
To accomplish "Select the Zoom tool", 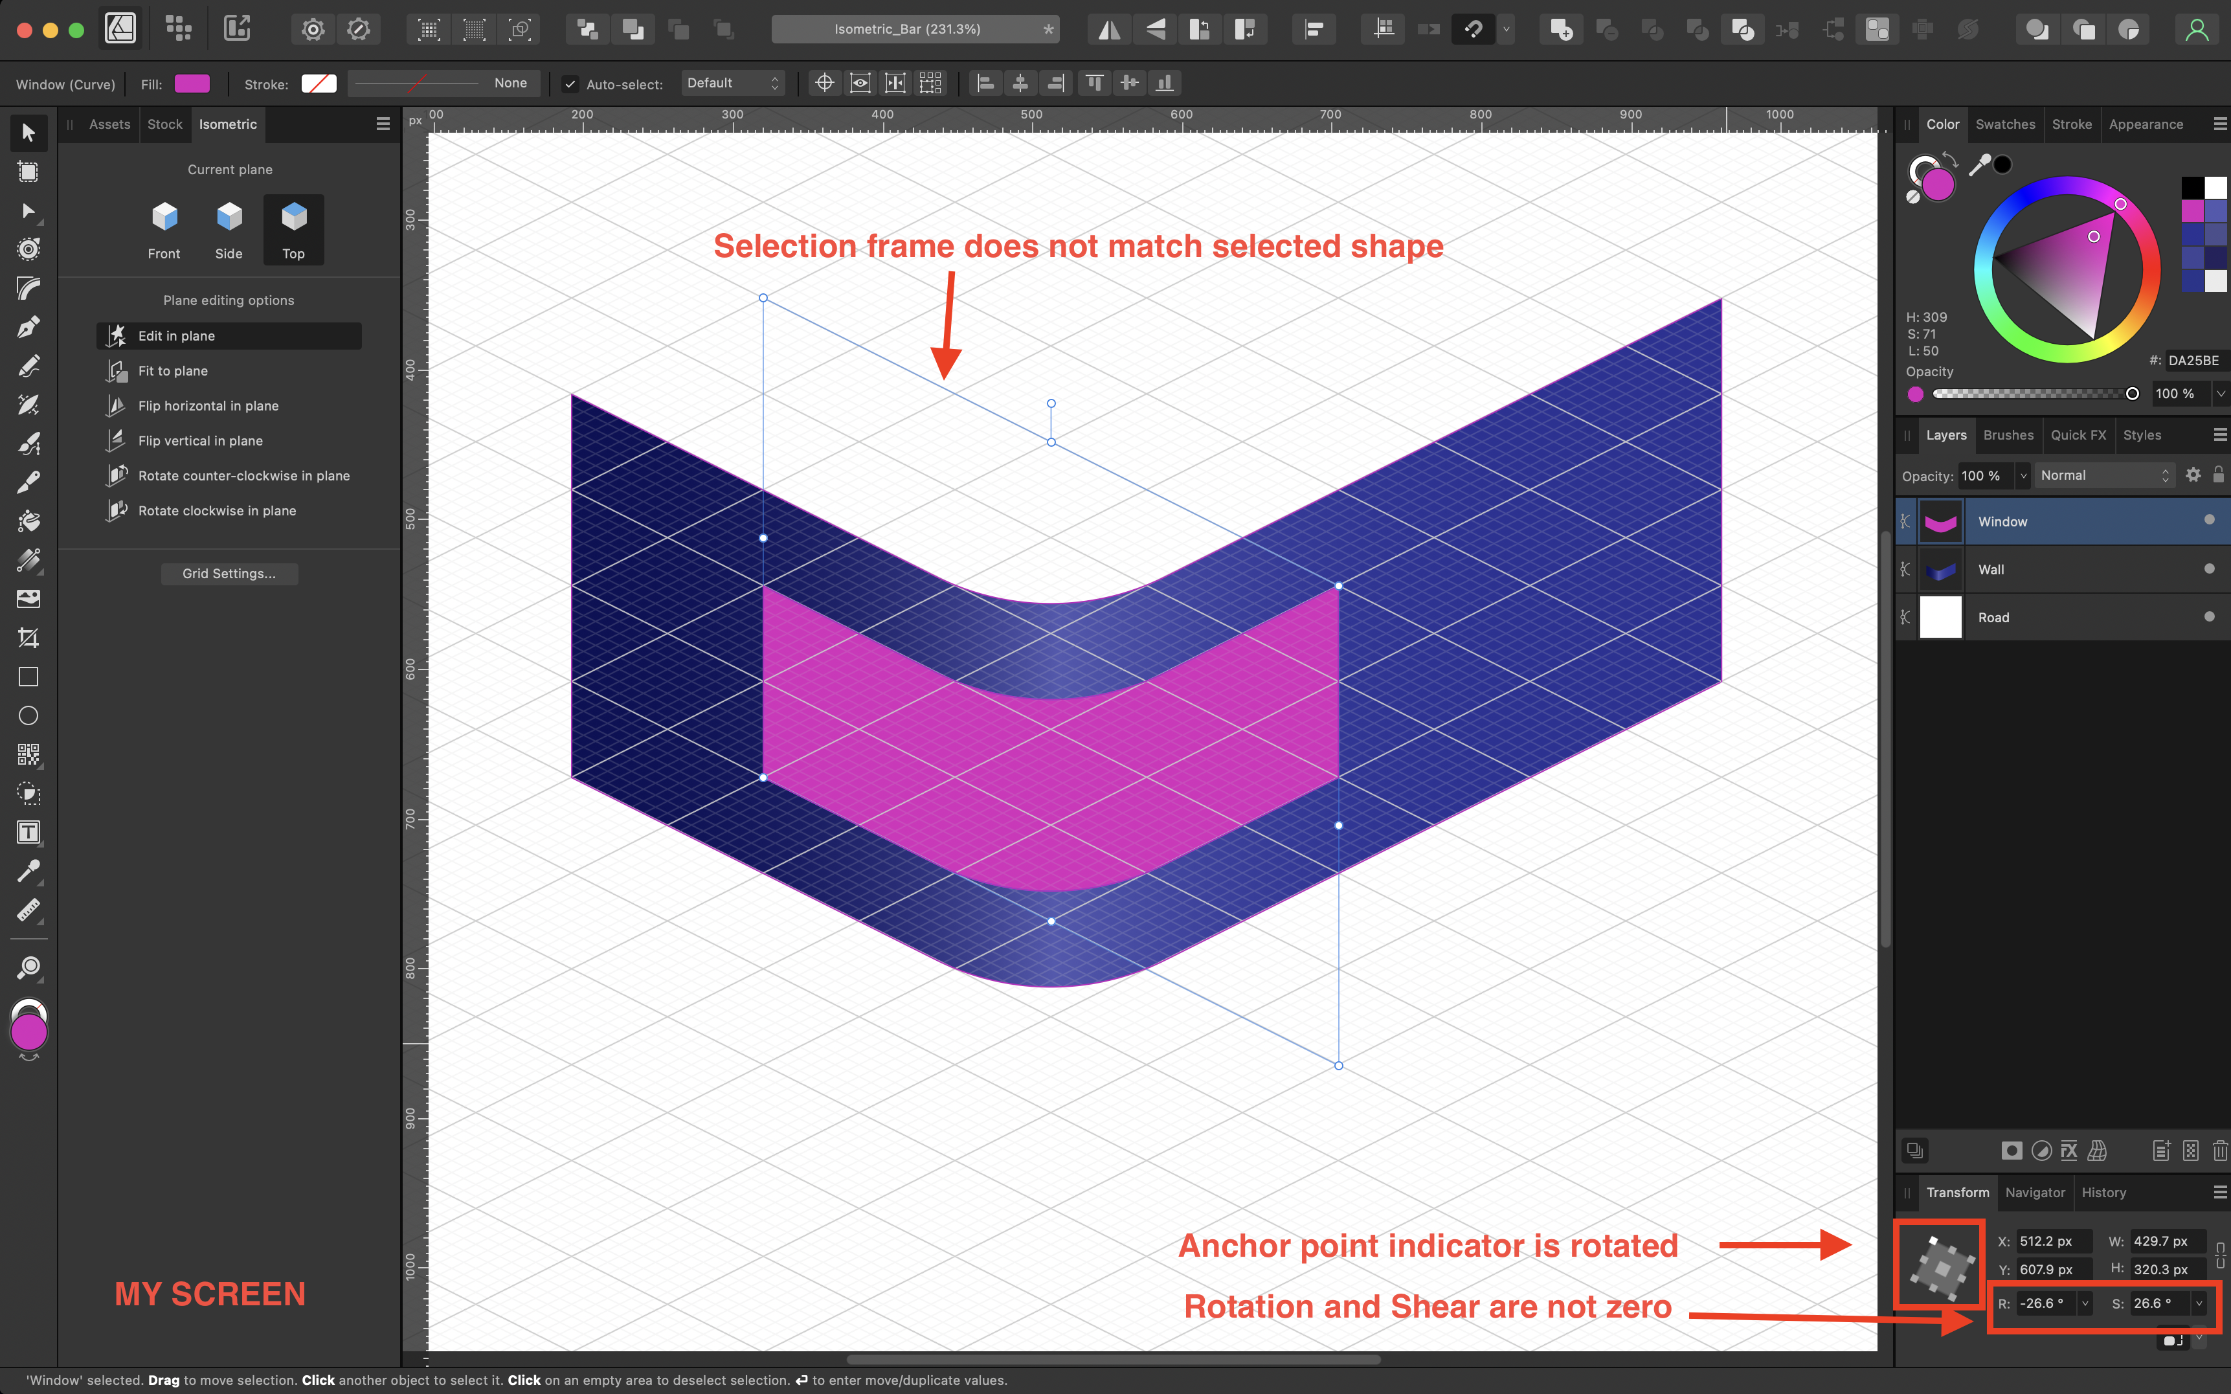I will (x=28, y=967).
